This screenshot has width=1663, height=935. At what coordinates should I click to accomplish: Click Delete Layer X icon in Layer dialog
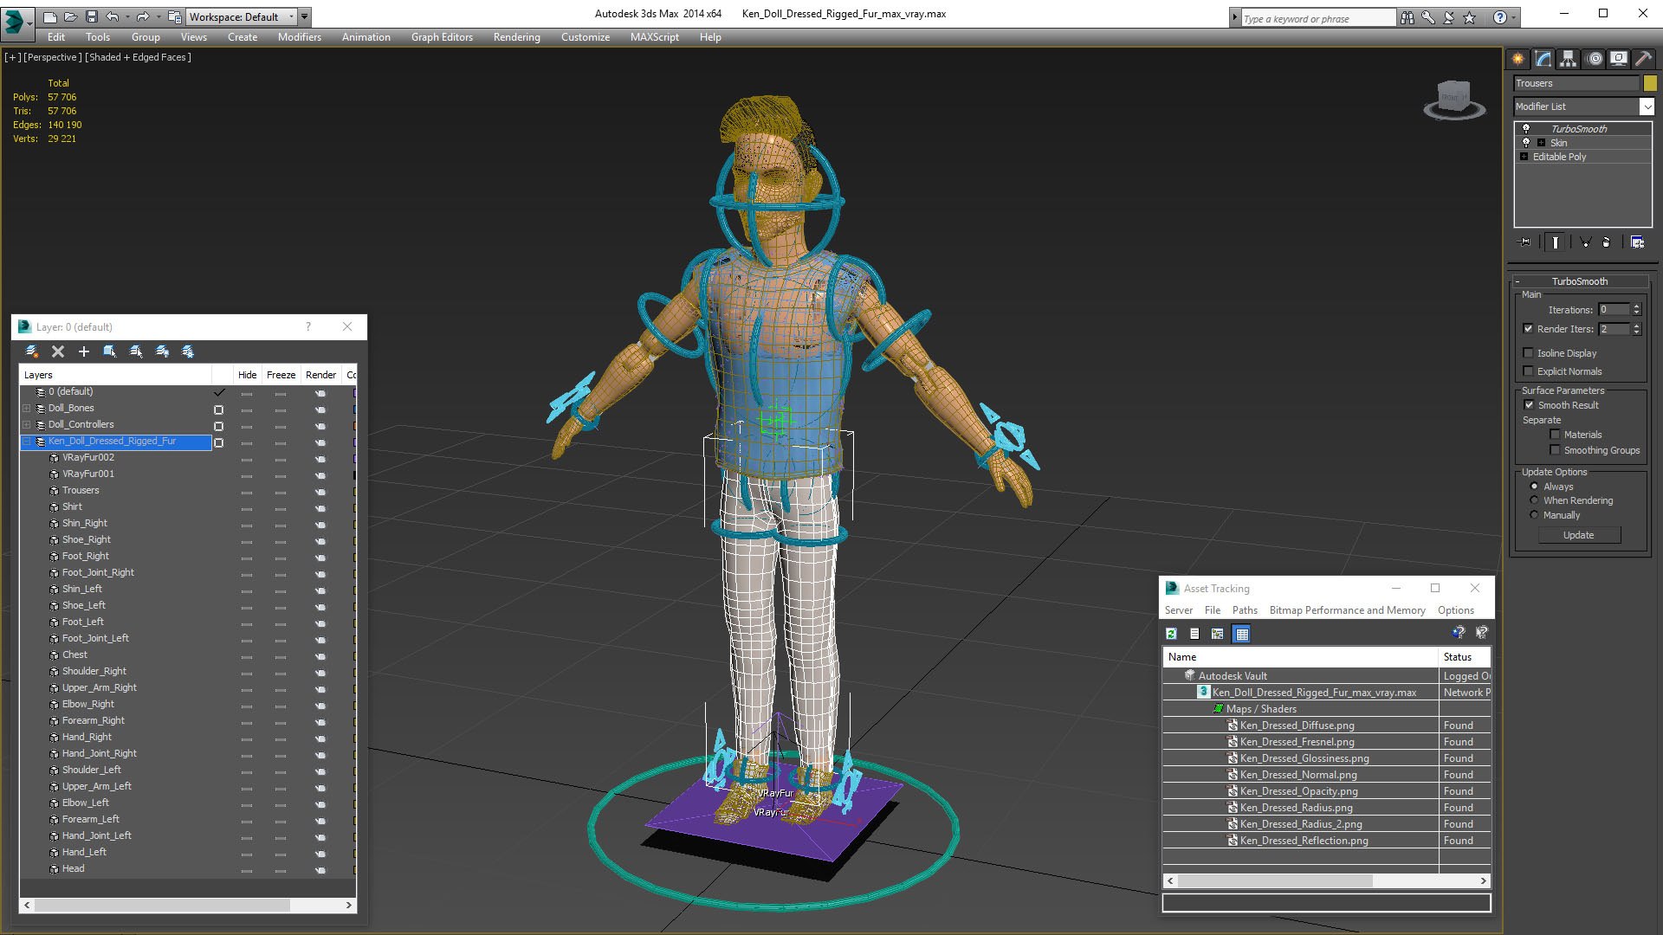58,351
